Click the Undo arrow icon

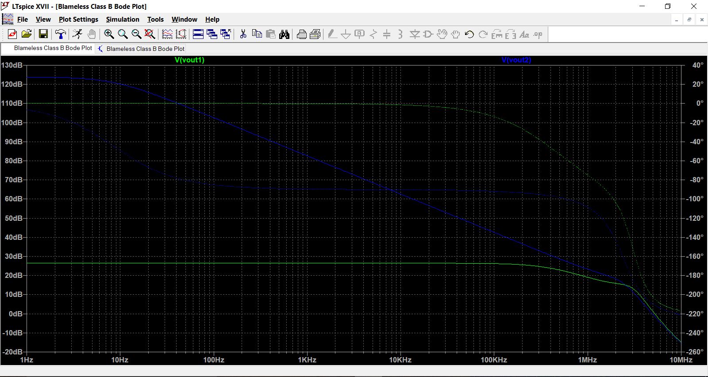469,34
